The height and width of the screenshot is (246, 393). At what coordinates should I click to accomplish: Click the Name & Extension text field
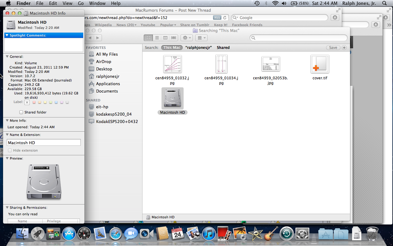click(x=44, y=143)
